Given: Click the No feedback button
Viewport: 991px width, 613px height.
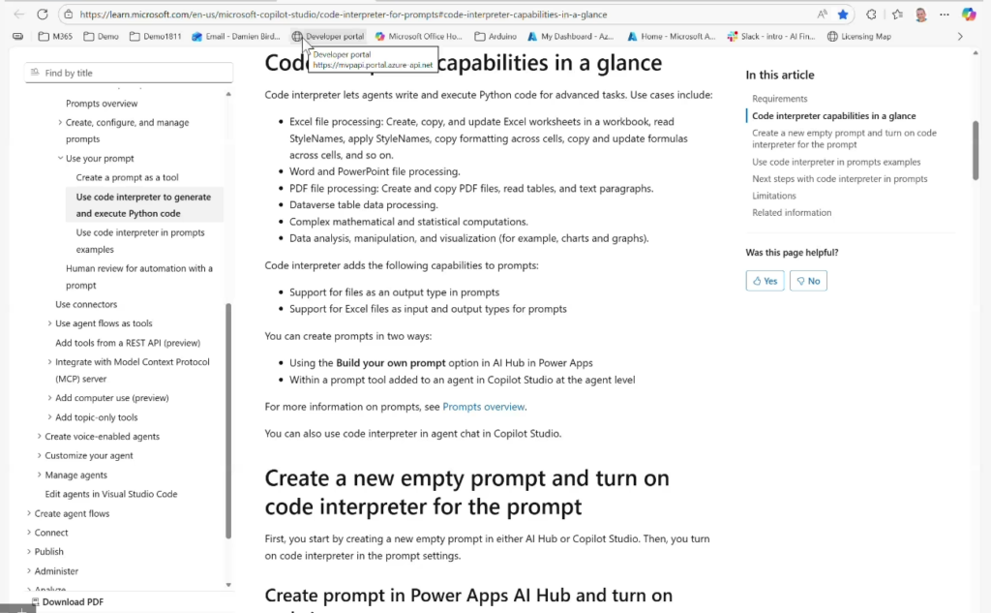Looking at the screenshot, I should click(x=808, y=281).
